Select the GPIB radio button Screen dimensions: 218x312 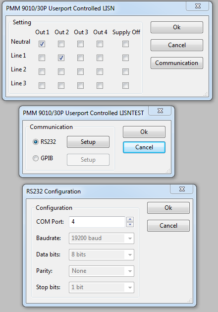(36, 158)
